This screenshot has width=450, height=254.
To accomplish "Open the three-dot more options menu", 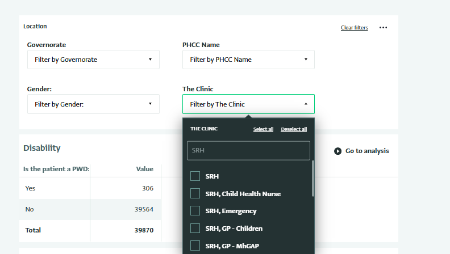I will [x=383, y=27].
